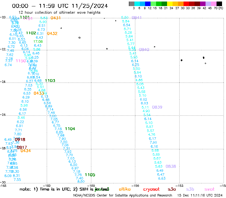Click the NOAA/NESDIS Center credit line
The height and width of the screenshot is (198, 226).
point(123,196)
